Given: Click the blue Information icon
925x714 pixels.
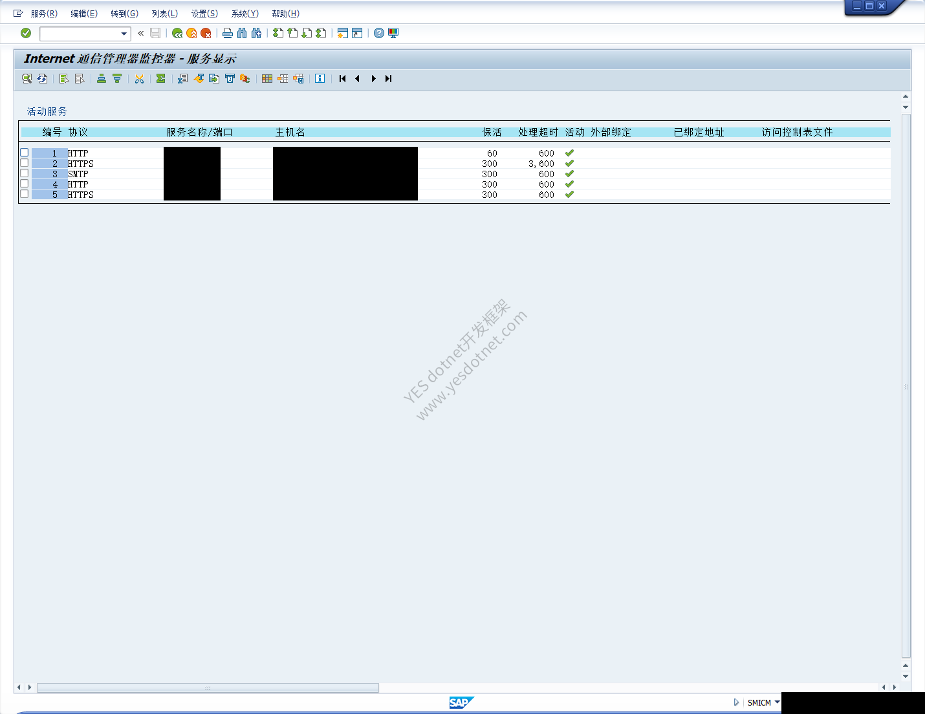Looking at the screenshot, I should coord(320,78).
